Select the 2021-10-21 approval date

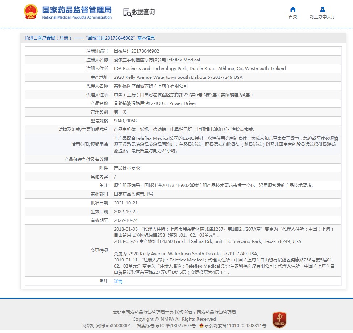tap(126, 203)
